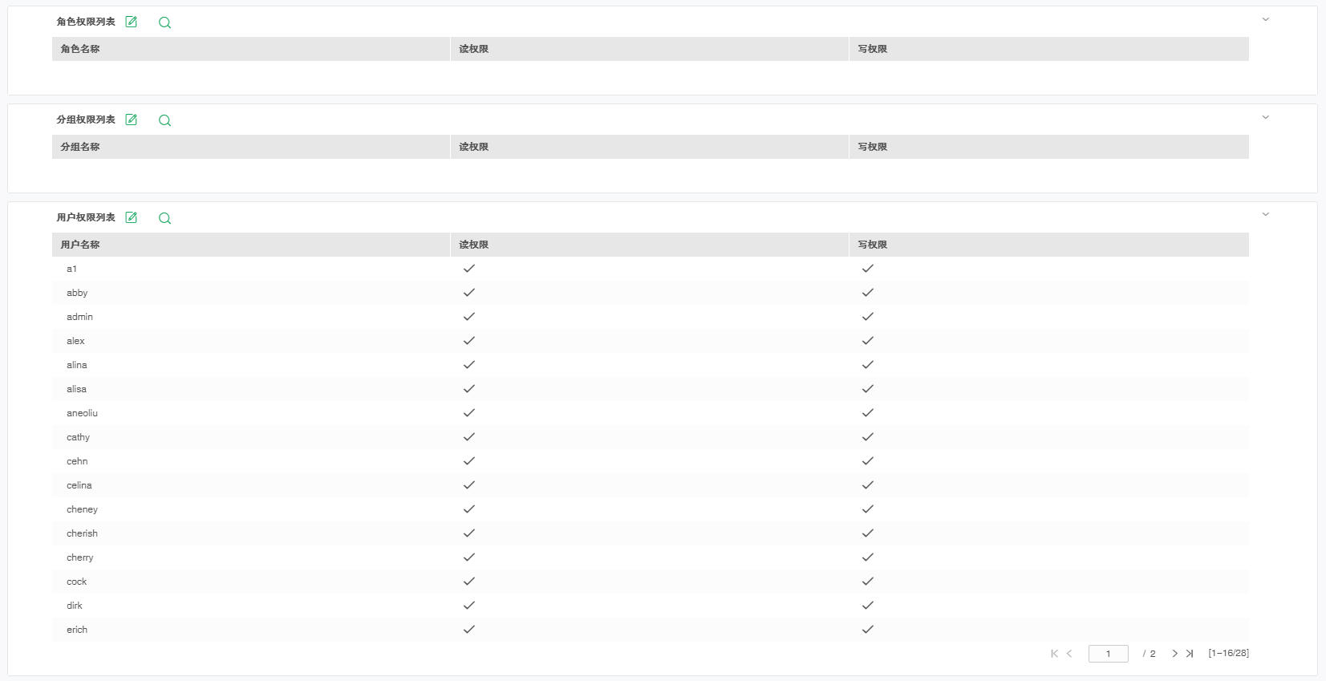Collapse the 角色权限列表 panel chevron
This screenshot has height=681, width=1326.
pyautogui.click(x=1266, y=19)
